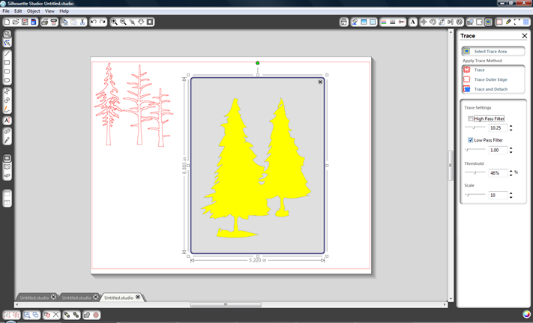
Task: Click the Redo arrow icon
Action: point(102,22)
